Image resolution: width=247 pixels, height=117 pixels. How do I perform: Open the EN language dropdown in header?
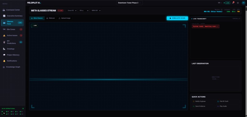pyautogui.click(x=220, y=3)
